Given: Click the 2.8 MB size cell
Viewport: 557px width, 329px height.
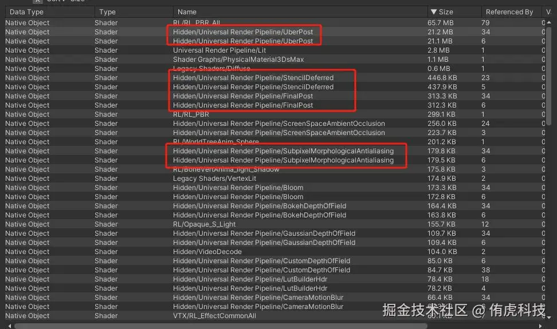Looking at the screenshot, I should click(438, 50).
